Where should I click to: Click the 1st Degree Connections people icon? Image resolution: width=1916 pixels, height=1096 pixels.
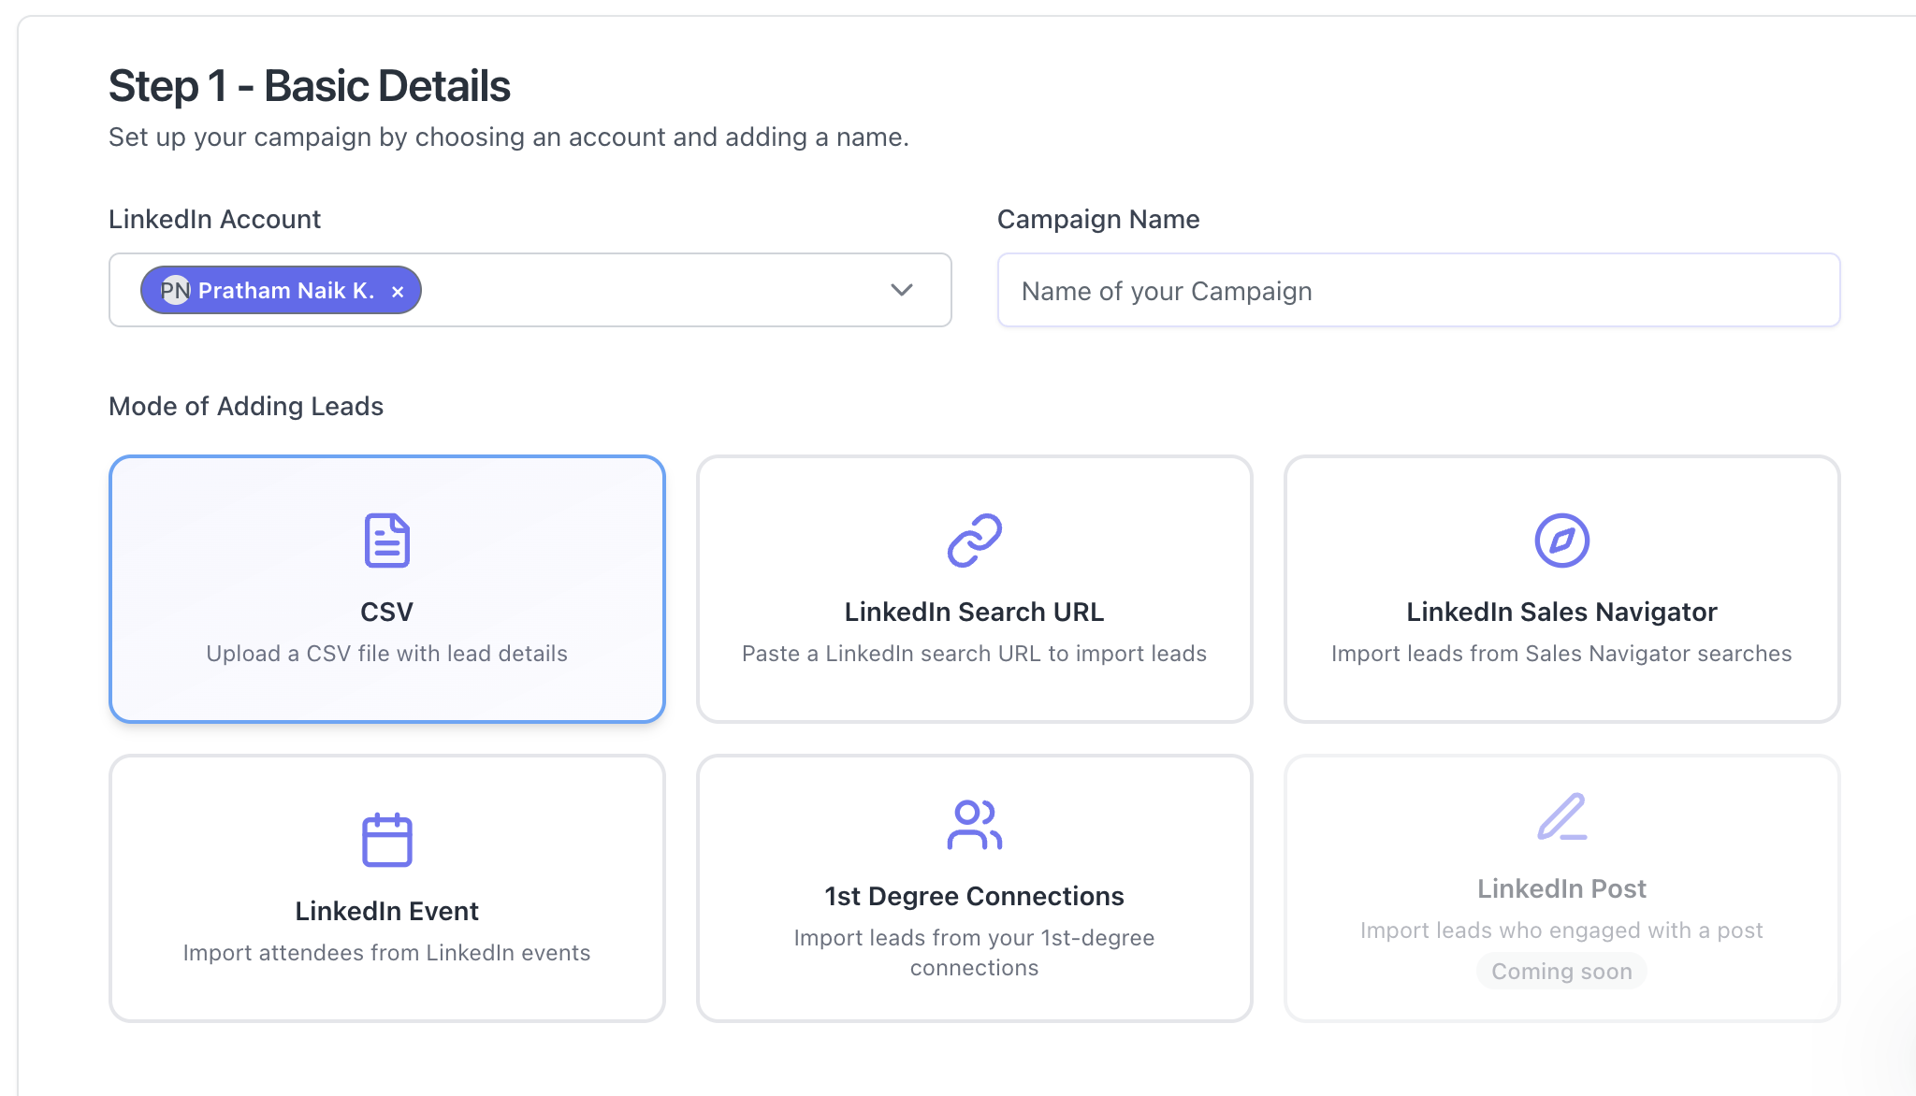pyautogui.click(x=974, y=825)
